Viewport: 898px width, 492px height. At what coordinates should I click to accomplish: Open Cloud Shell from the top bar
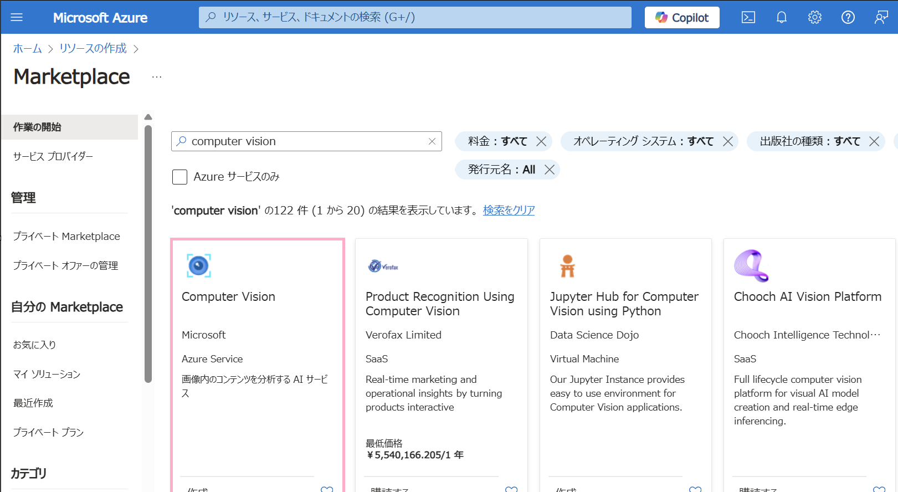[748, 17]
